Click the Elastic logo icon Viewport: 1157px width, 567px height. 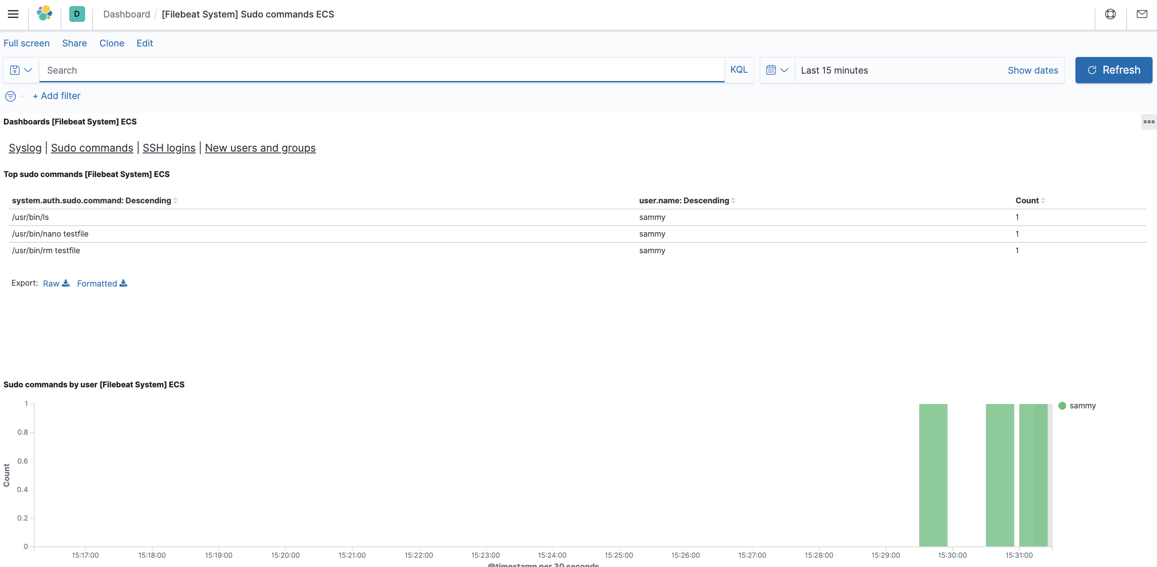[x=44, y=13]
